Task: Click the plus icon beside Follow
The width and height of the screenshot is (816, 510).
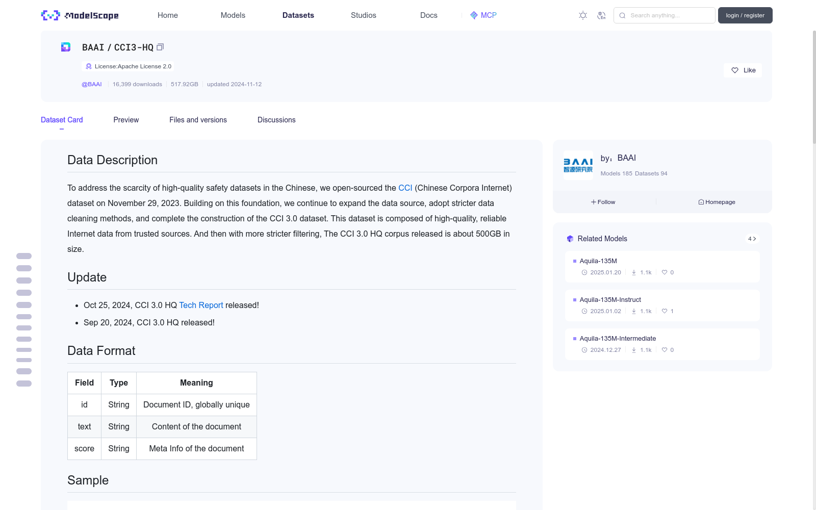Action: point(594,202)
